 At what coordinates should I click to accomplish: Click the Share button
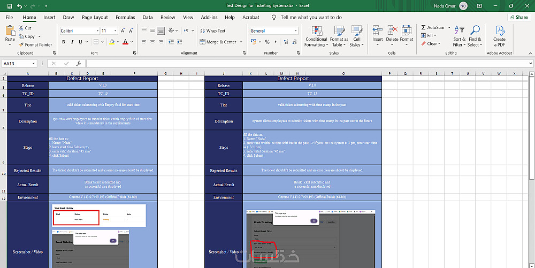click(x=518, y=17)
